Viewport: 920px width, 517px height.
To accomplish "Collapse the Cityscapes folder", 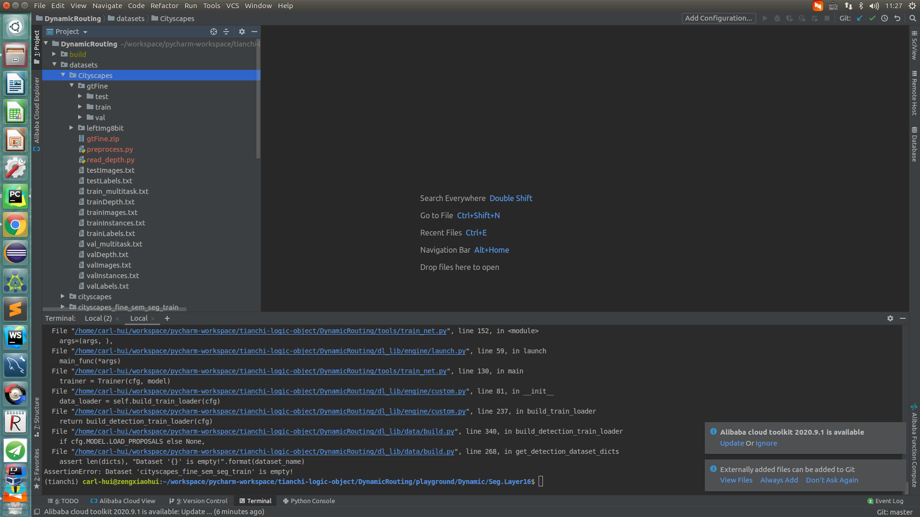I will click(63, 75).
